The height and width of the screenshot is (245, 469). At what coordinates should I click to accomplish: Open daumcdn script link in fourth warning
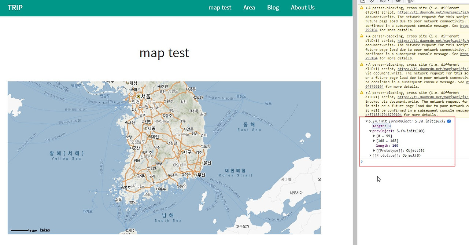pyautogui.click(x=433, y=97)
